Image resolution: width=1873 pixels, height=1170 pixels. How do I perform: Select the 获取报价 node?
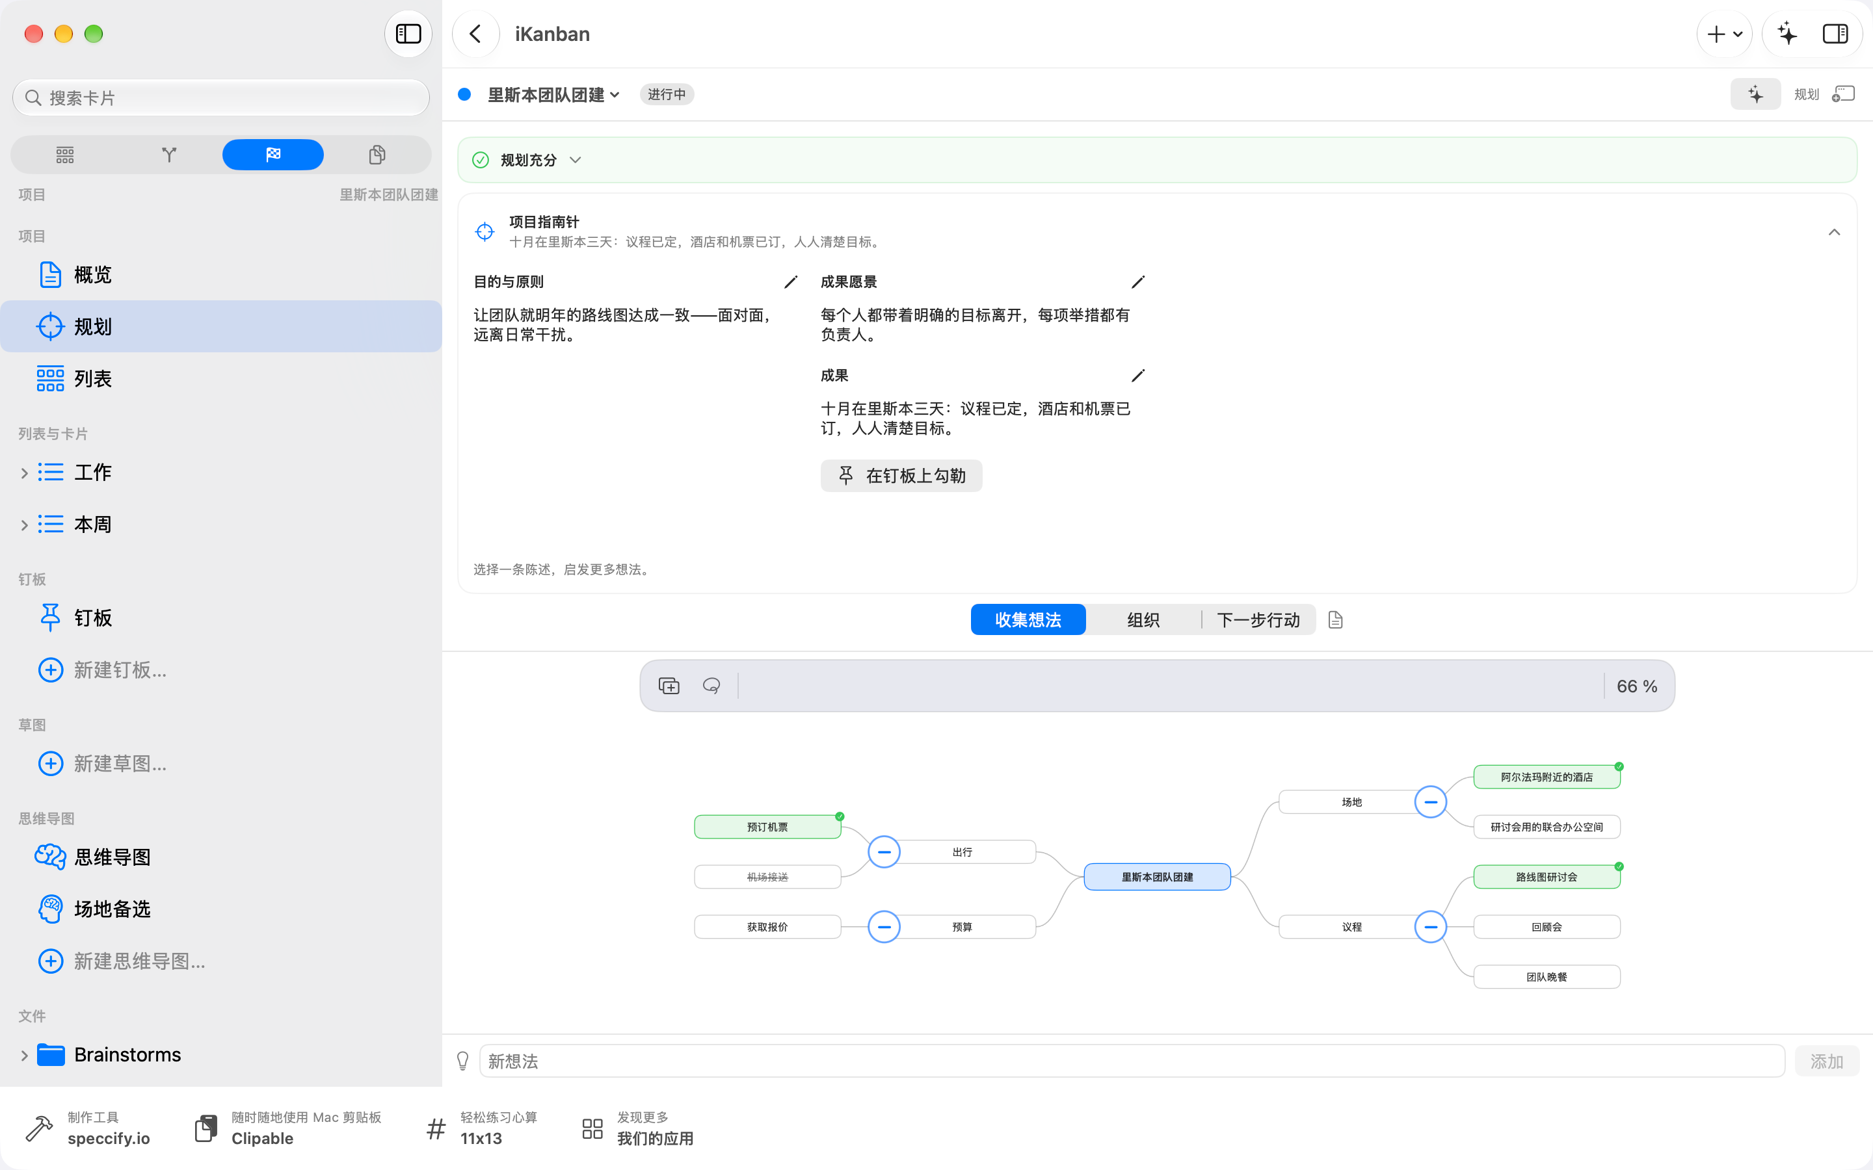(x=767, y=926)
